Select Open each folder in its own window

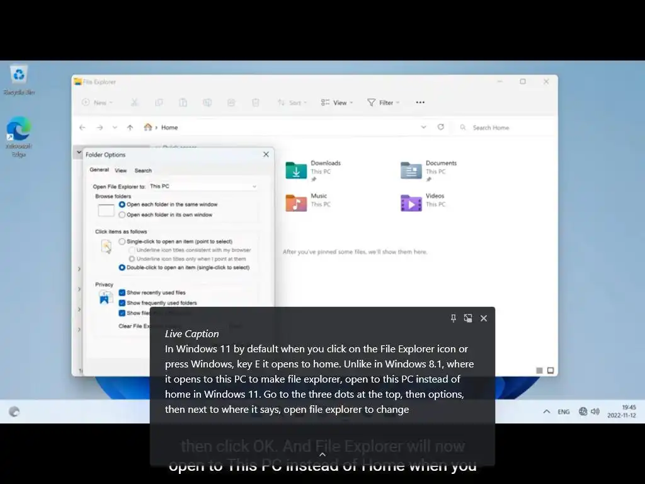click(x=166, y=215)
